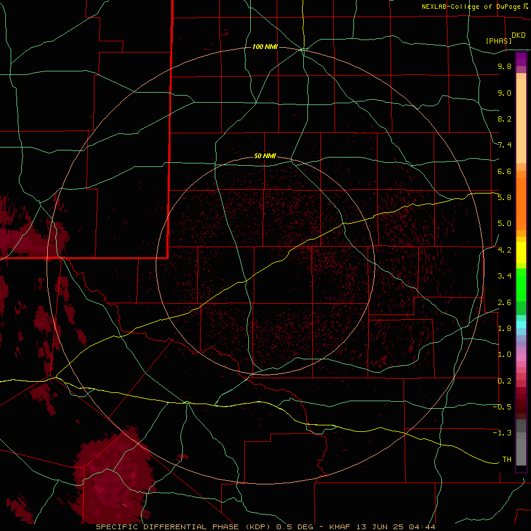Click the 0.5 DEG elevation text
The image size is (531, 531).
[293, 527]
